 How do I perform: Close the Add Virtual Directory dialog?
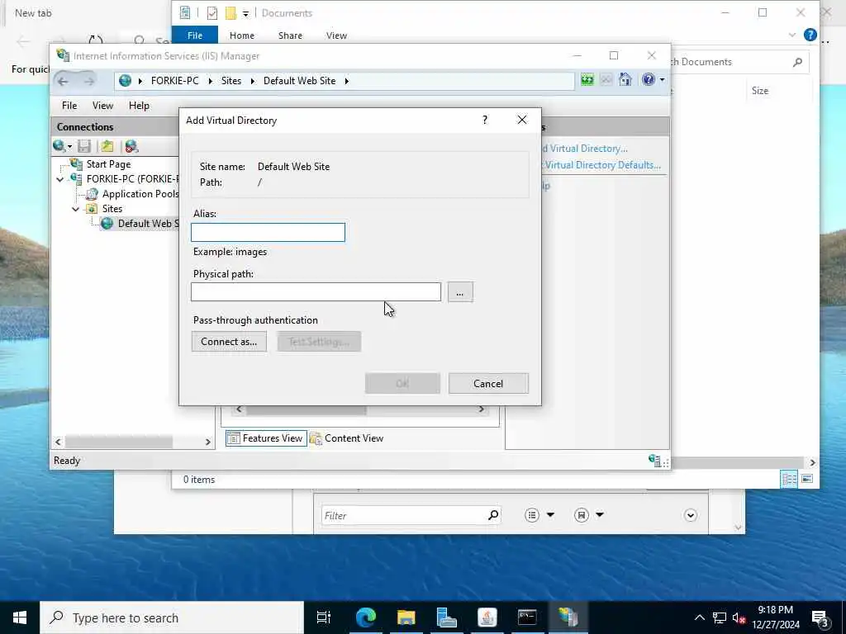coord(522,120)
